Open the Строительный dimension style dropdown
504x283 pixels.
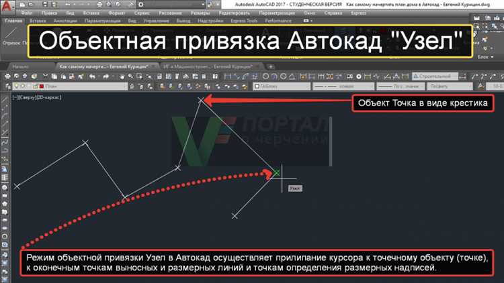(x=435, y=76)
